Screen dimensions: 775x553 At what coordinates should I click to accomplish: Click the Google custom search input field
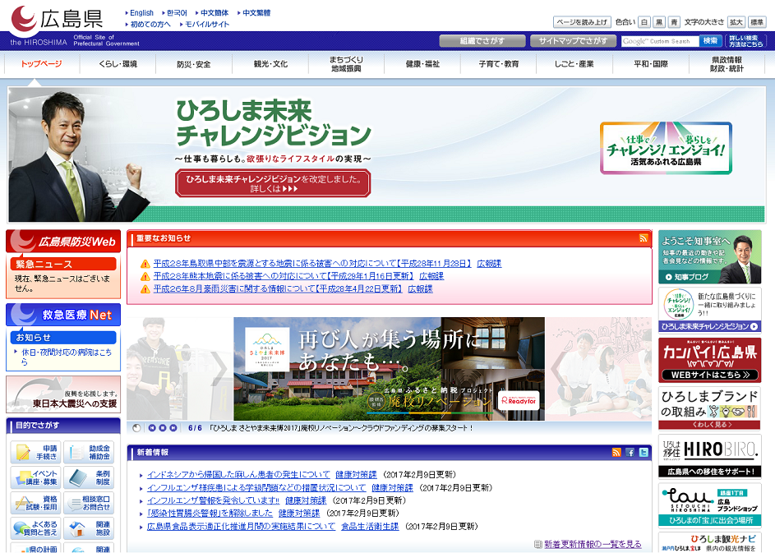pos(660,41)
